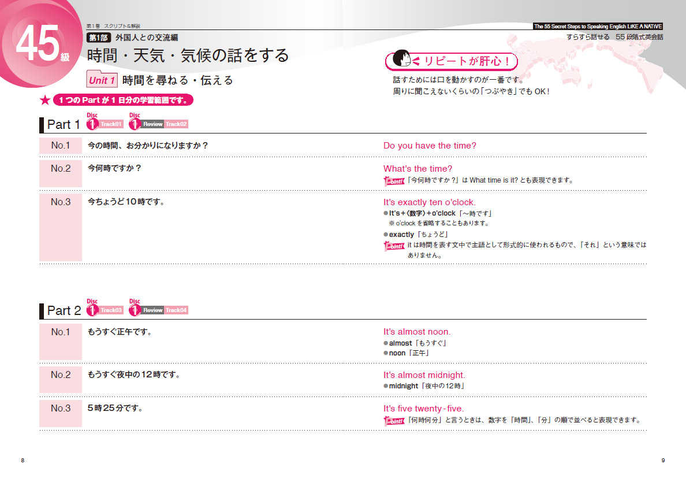
Task: Click the heading 外国人との交流編
Action: coord(147,38)
